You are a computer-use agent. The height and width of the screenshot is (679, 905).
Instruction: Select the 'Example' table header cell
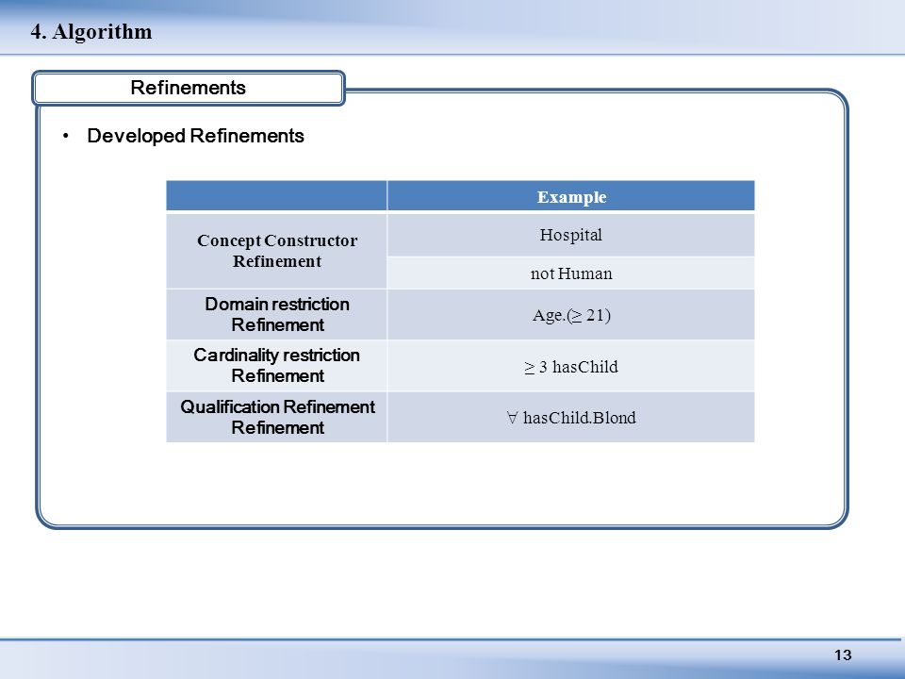pyautogui.click(x=571, y=196)
